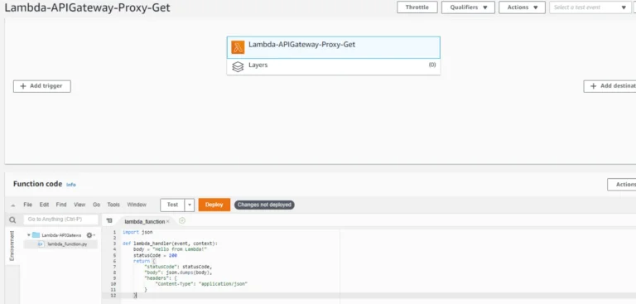Open the Tools menu
This screenshot has width=636, height=304.
pyautogui.click(x=113, y=205)
